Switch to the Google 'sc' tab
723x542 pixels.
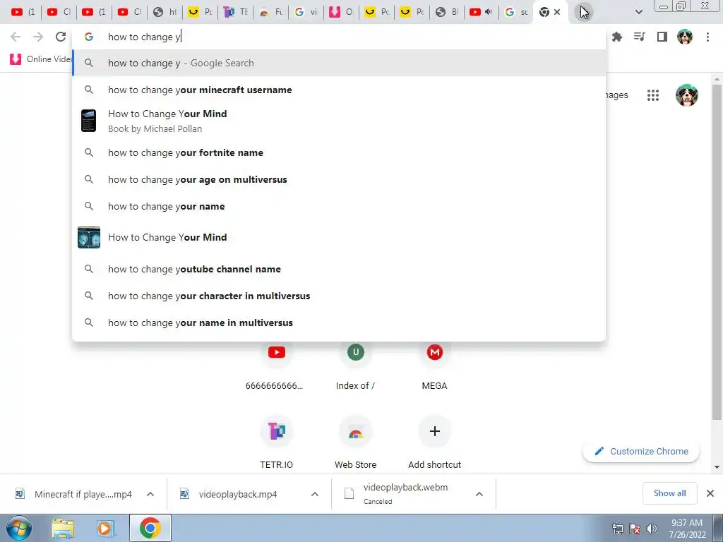(x=516, y=12)
